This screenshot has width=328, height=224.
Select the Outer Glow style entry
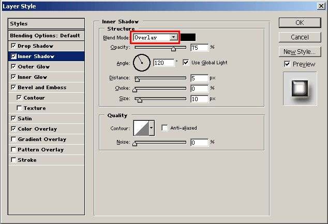pos(34,67)
